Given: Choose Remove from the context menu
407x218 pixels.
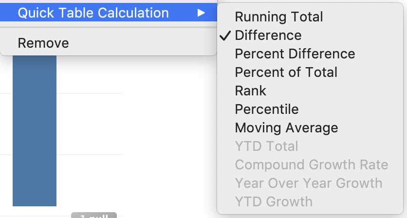Looking at the screenshot, I should 43,43.
